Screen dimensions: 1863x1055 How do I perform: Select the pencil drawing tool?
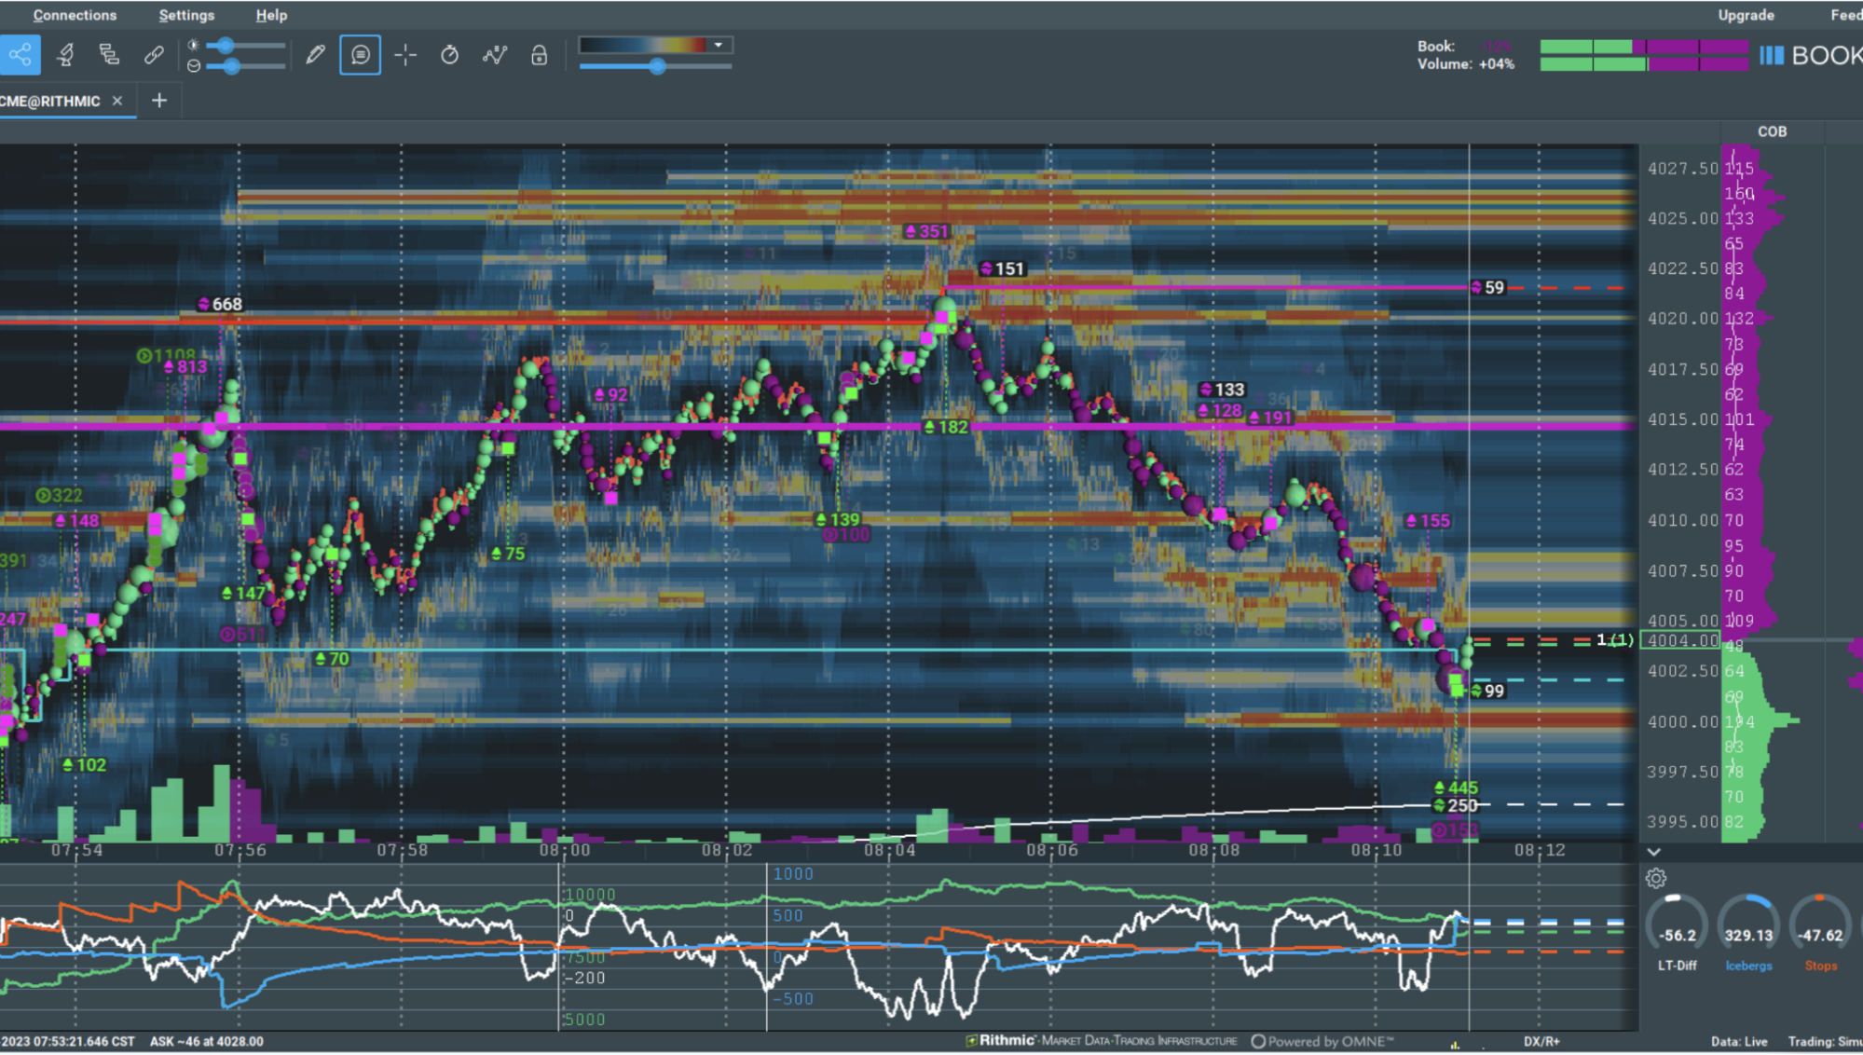coord(315,55)
